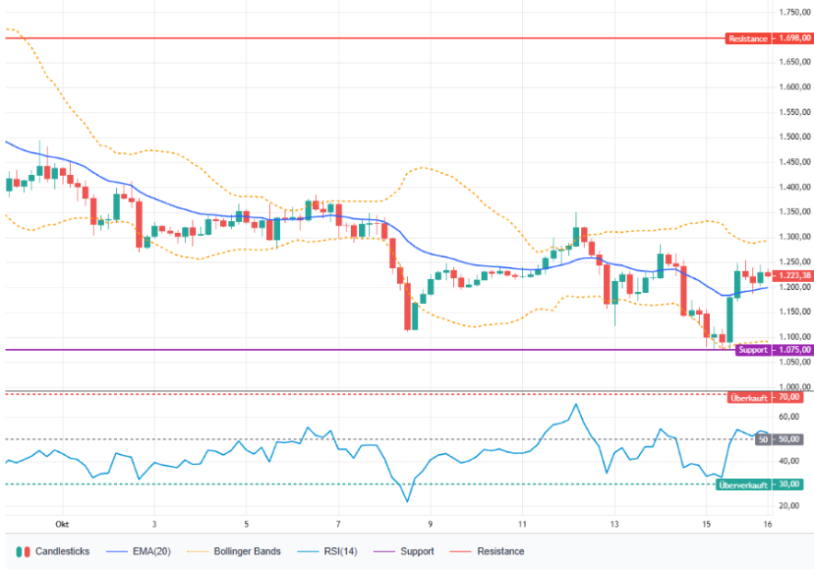Click the 20,00 RSI axis label
The image size is (814, 571).
click(x=788, y=506)
